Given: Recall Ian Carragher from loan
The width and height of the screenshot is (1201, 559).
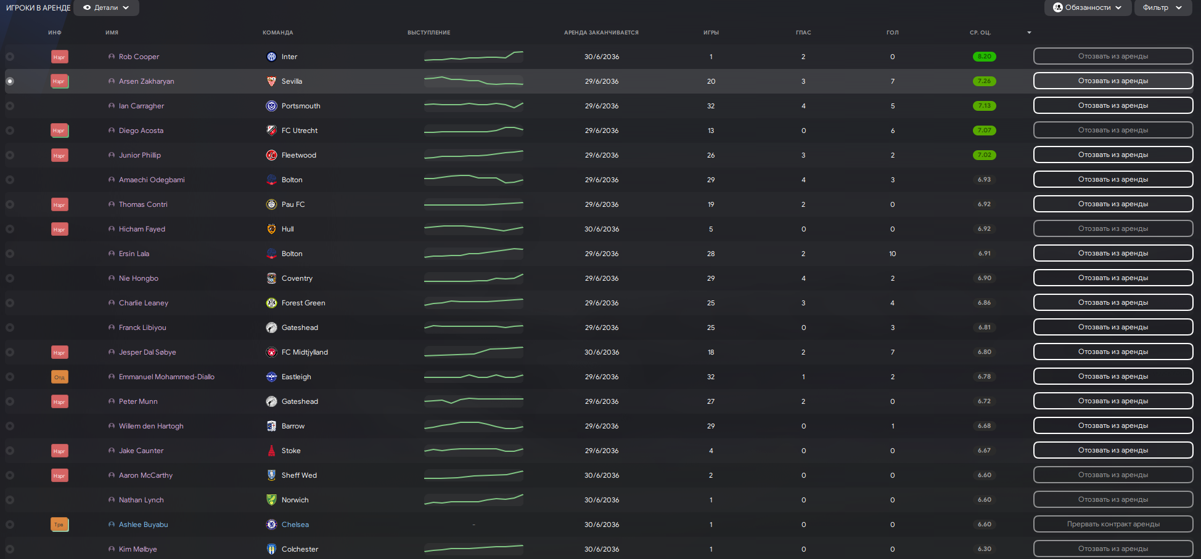Looking at the screenshot, I should click(1113, 106).
